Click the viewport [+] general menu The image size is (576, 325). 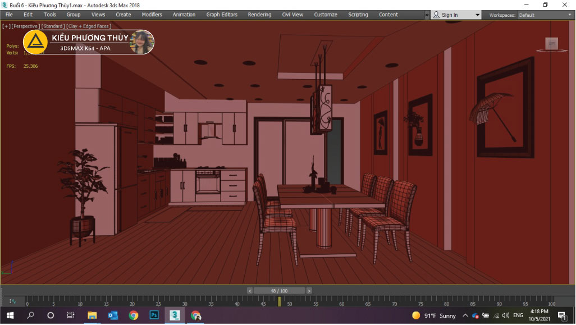pos(6,26)
